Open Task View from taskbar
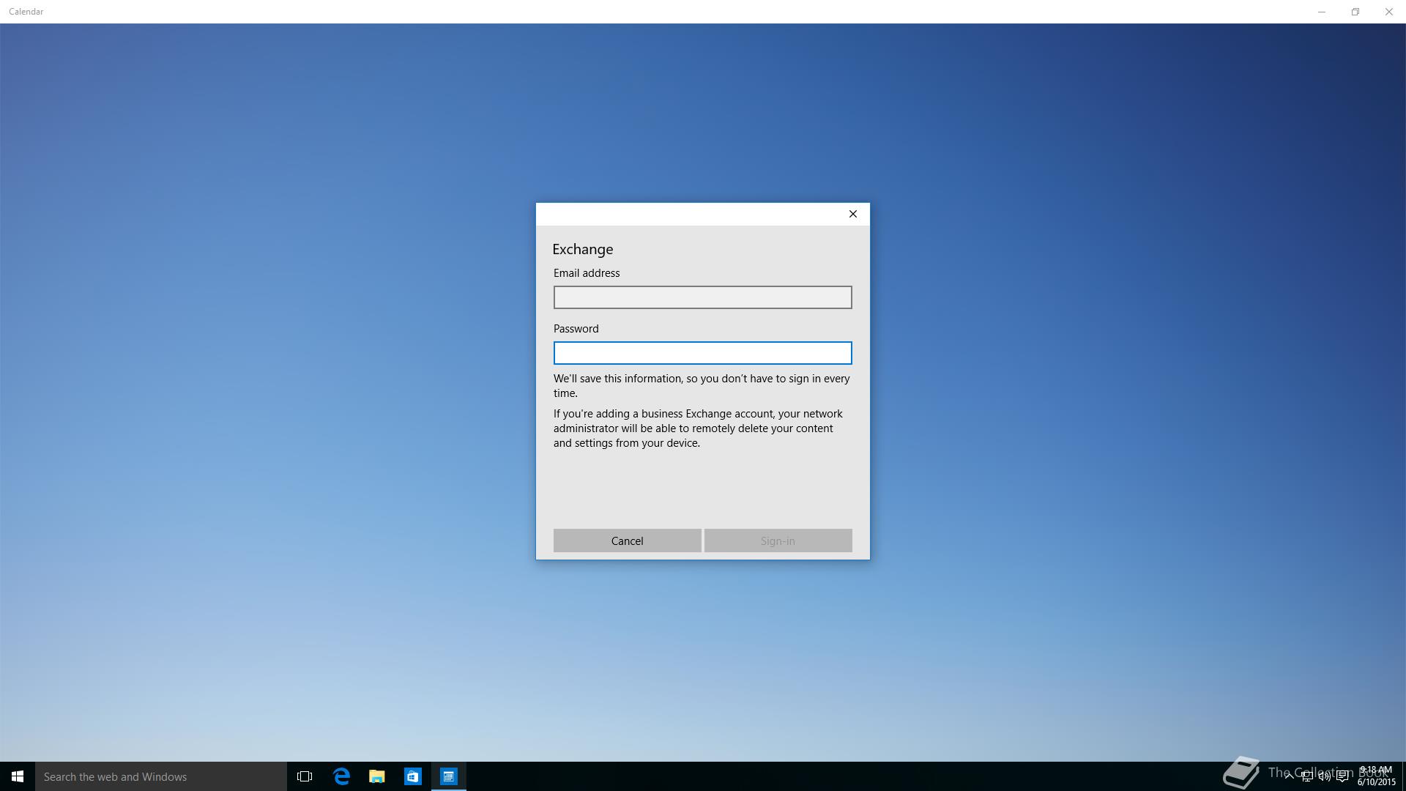The height and width of the screenshot is (791, 1406). [305, 776]
